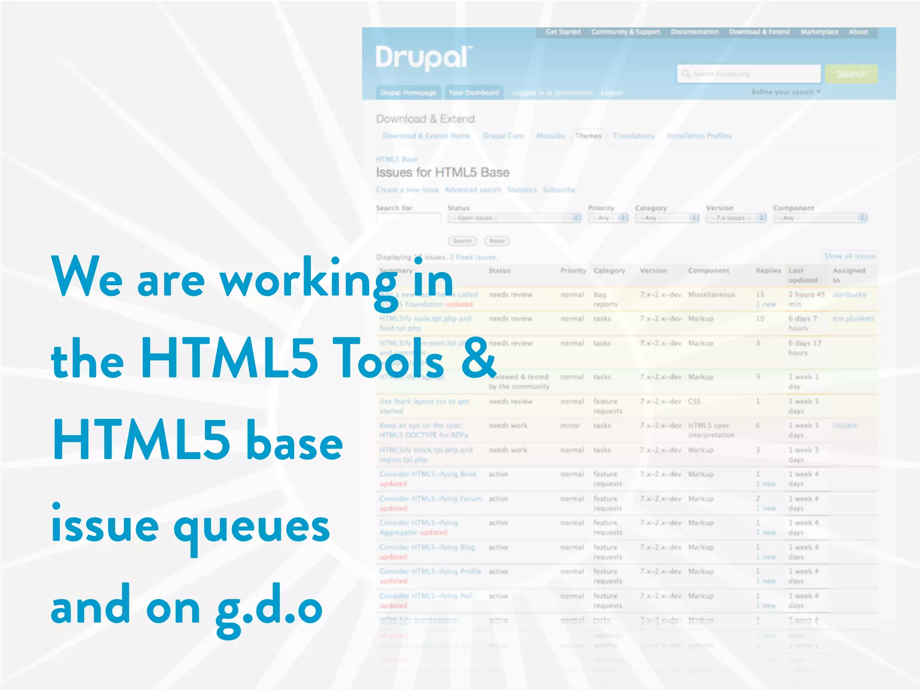
Task: Open linclark user link
Action: tap(845, 425)
